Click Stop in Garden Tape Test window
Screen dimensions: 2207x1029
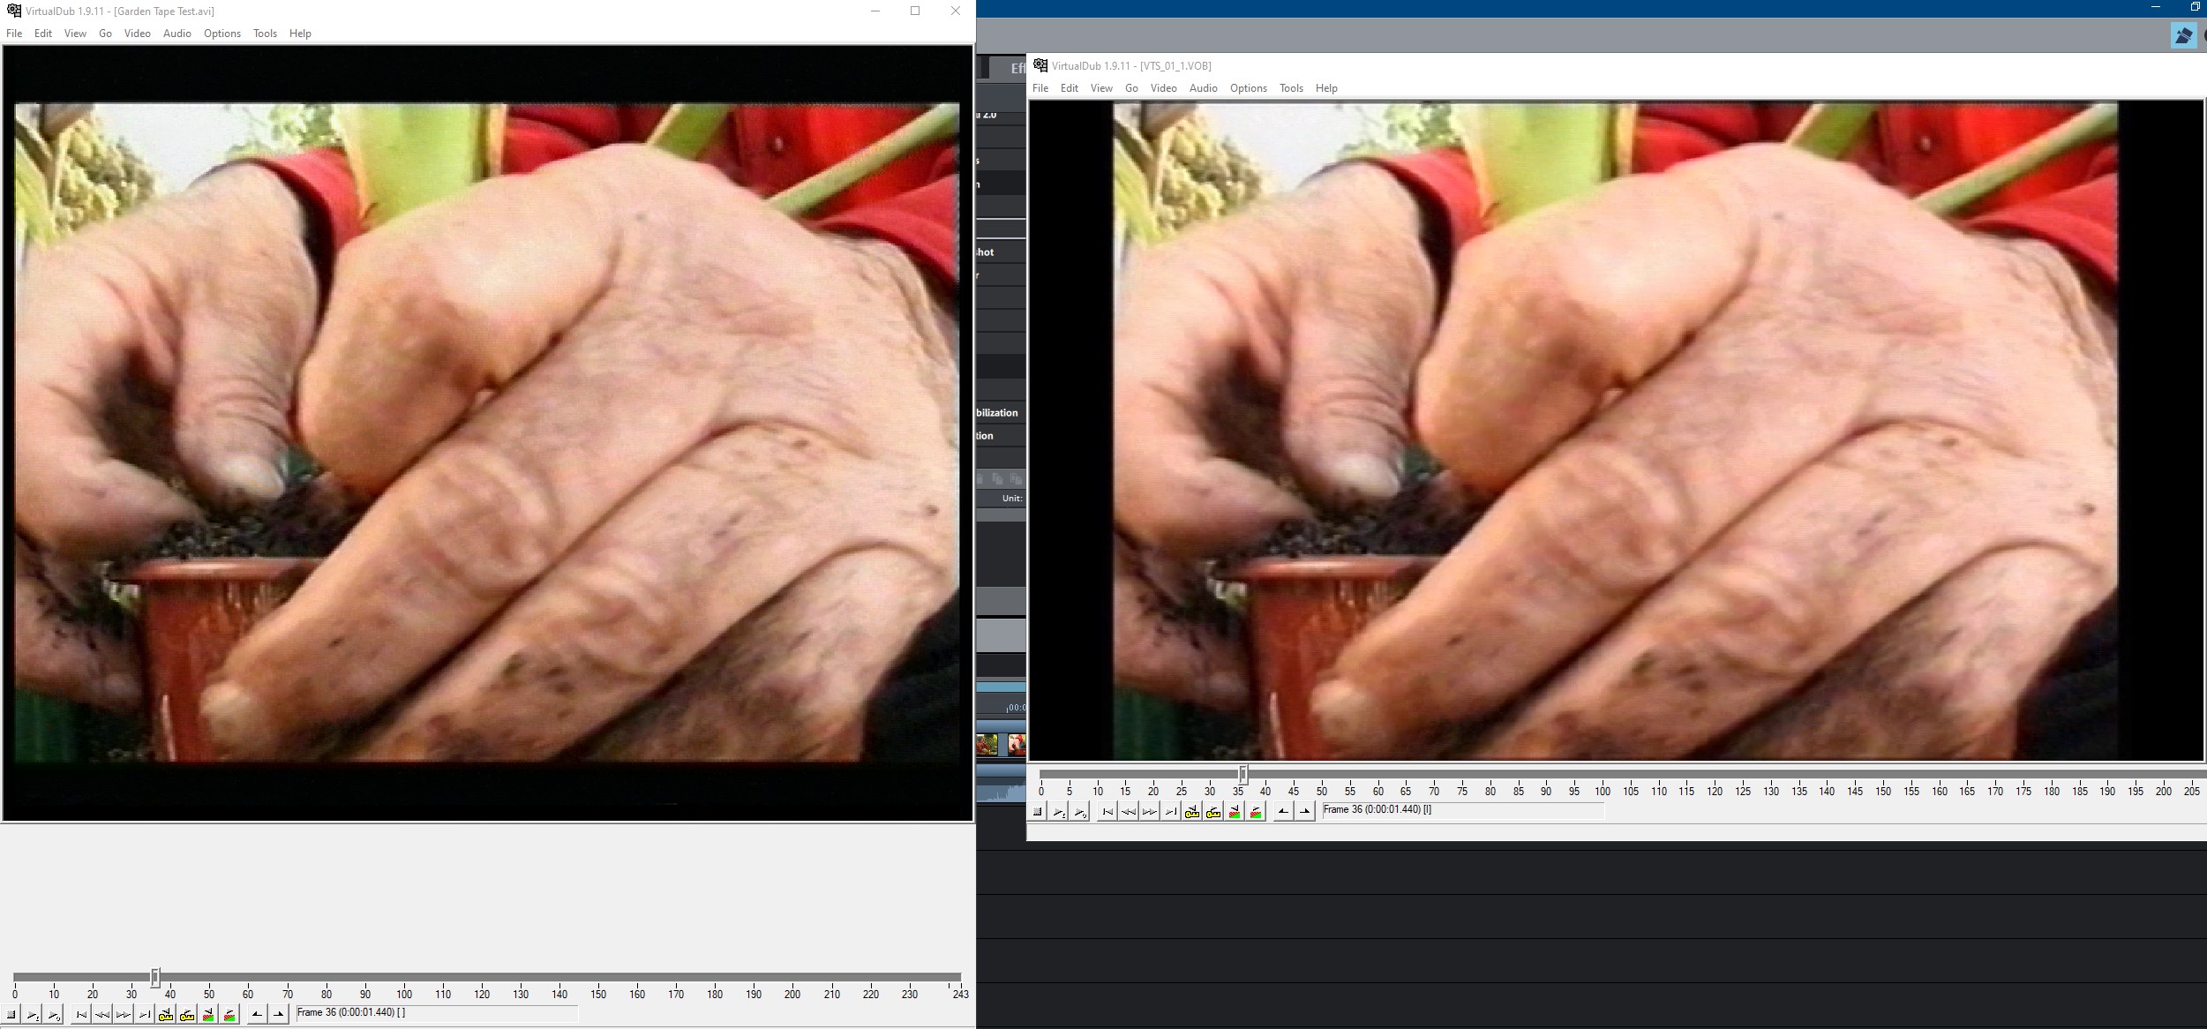click(x=11, y=1015)
